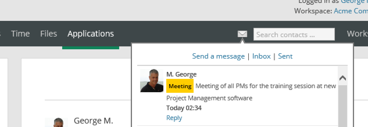The image size is (368, 127).
Task: Click the envelope messages icon
Action: coord(242,34)
